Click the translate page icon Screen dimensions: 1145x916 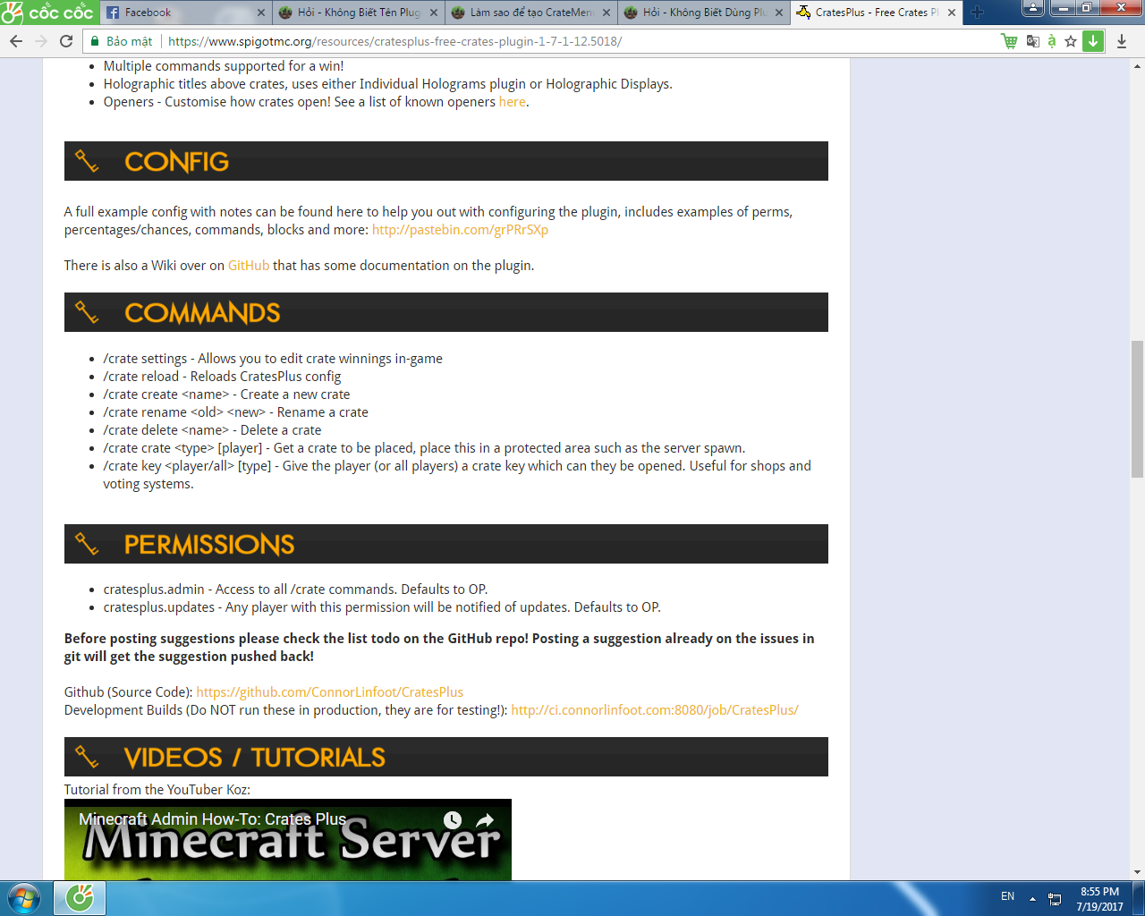click(1033, 41)
